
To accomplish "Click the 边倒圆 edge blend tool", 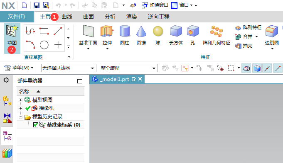I will [272, 35].
